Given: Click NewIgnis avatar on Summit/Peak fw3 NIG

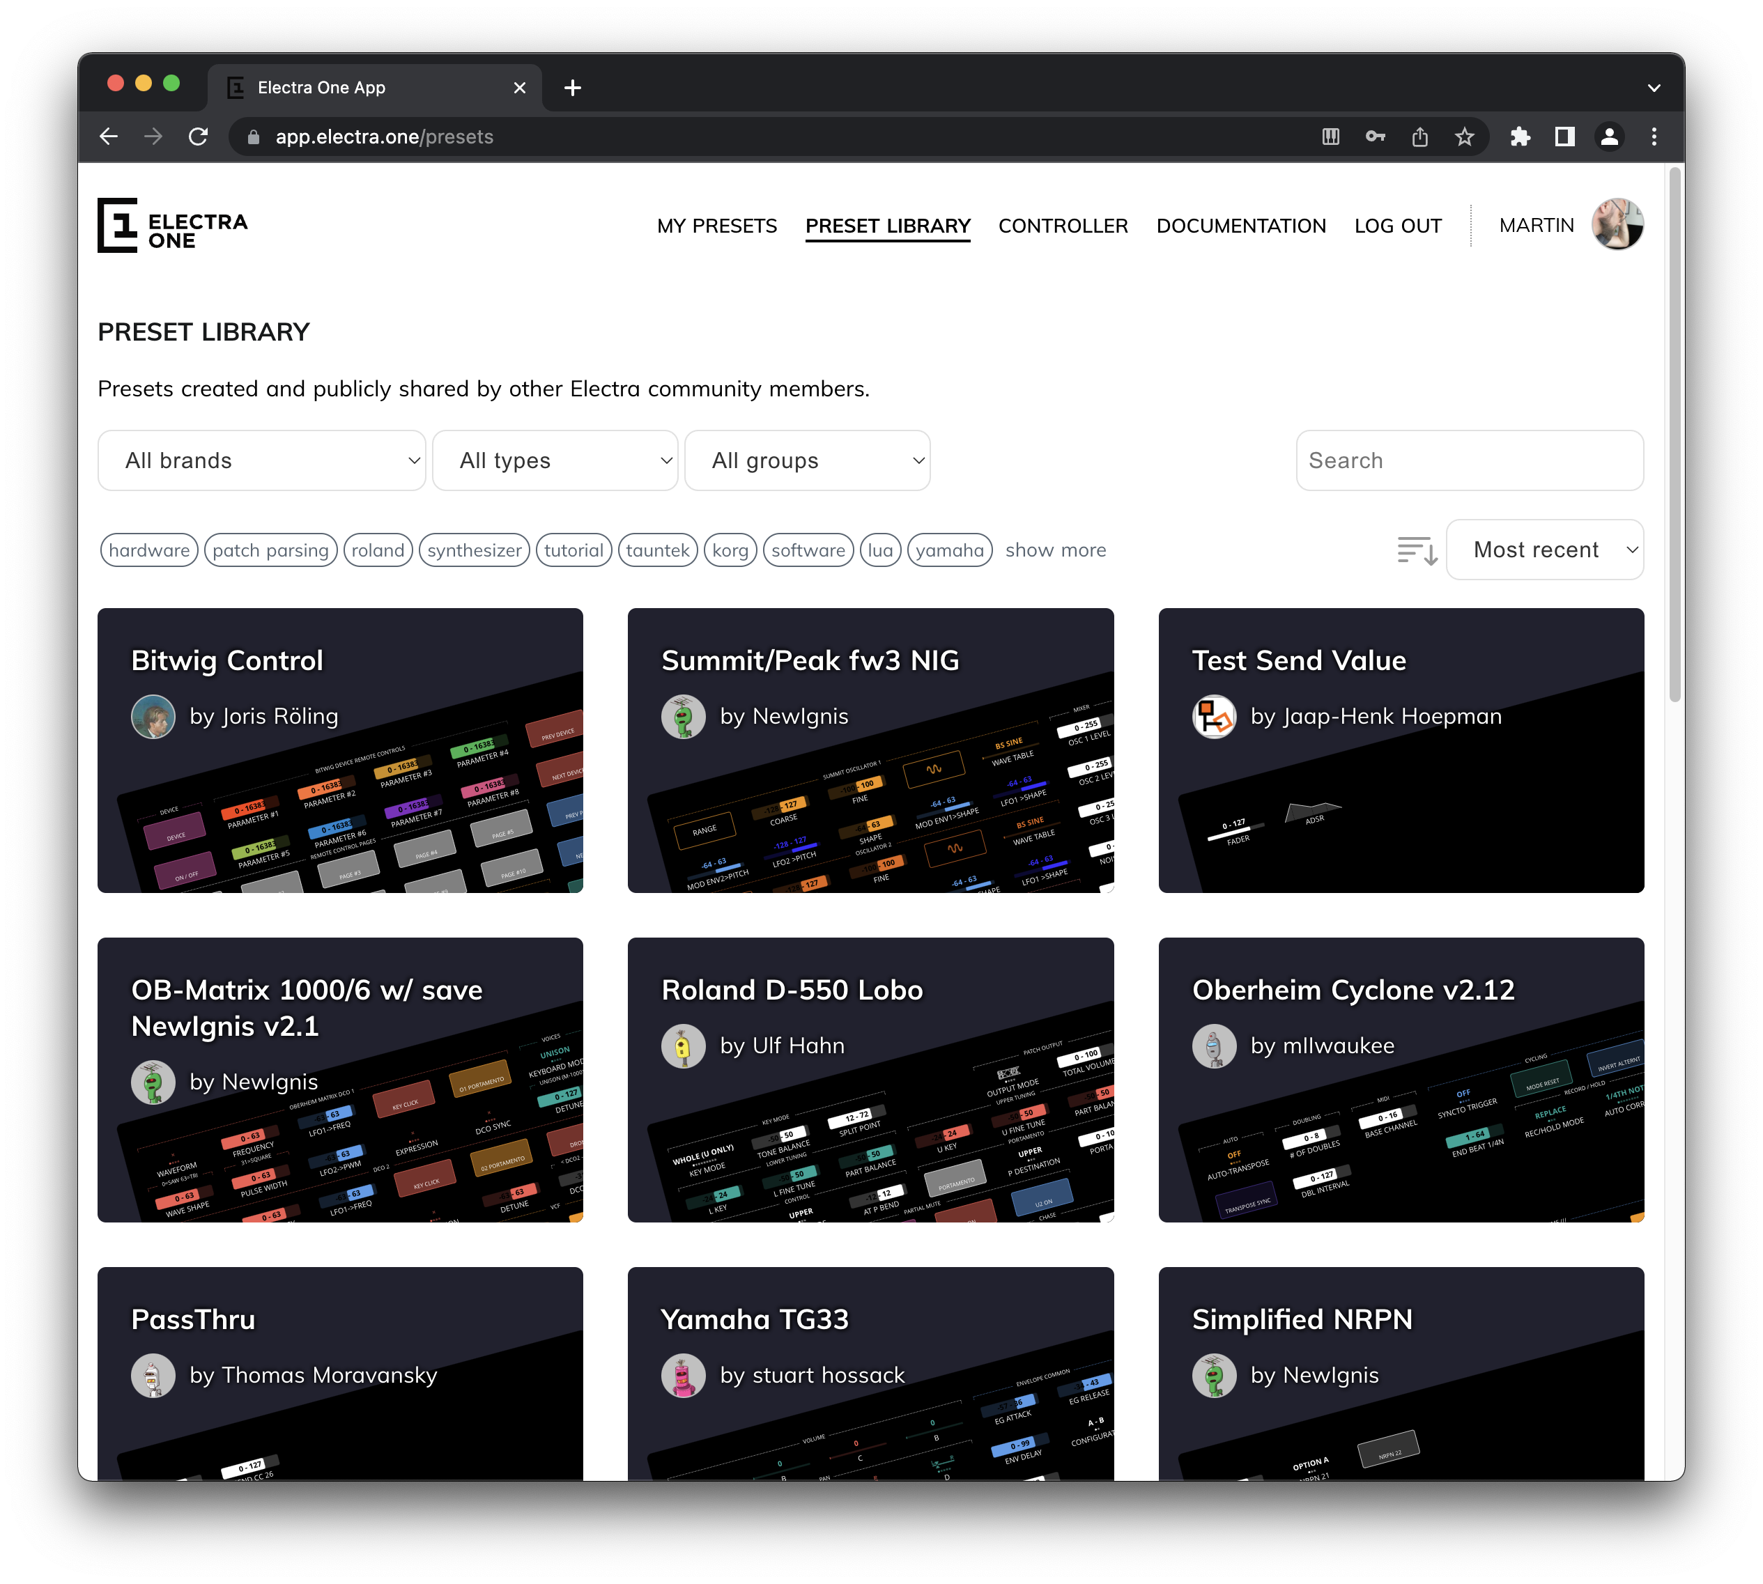Looking at the screenshot, I should (684, 716).
